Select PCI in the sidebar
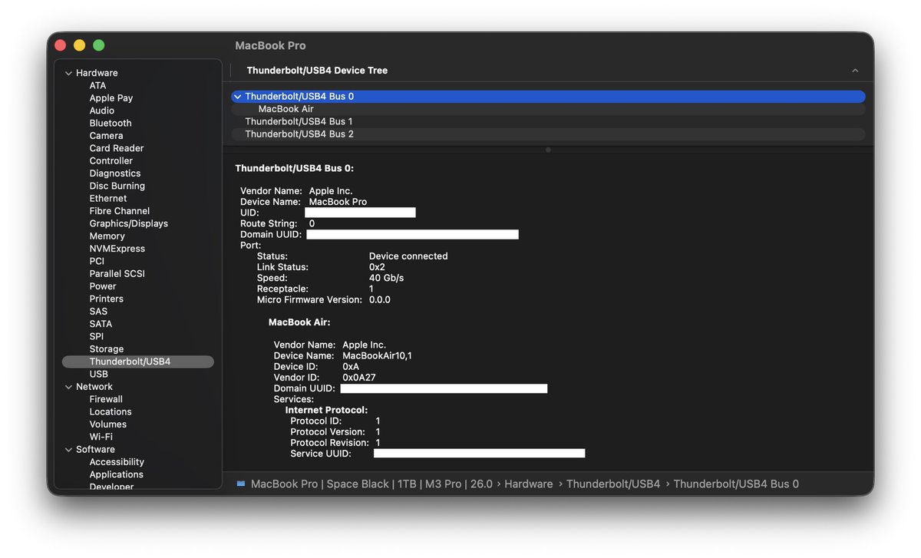The image size is (921, 558). click(x=97, y=261)
